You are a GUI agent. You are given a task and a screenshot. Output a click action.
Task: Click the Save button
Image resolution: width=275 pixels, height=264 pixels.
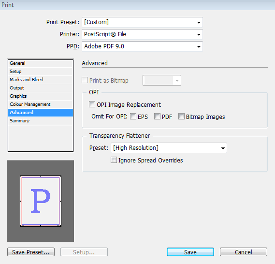(190, 252)
